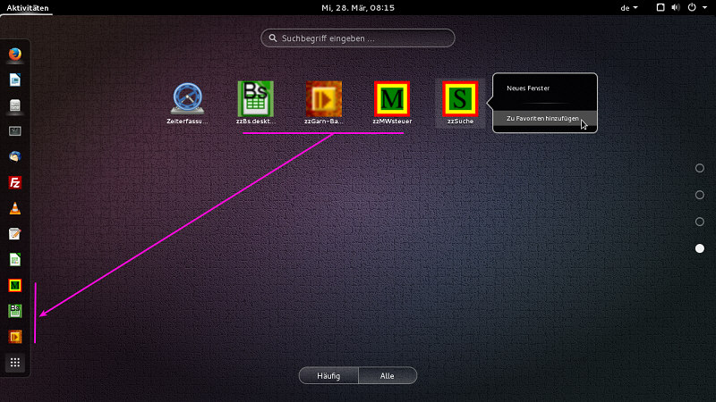Focus the Suchbegriff eingeben search field

click(358, 38)
